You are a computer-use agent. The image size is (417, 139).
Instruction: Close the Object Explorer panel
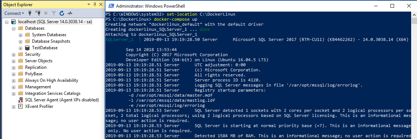[101, 4]
